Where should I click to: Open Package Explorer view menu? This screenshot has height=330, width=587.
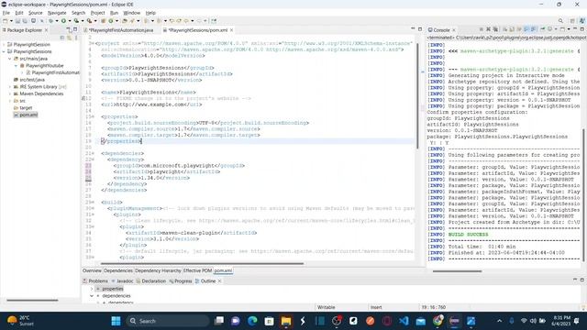(x=76, y=38)
